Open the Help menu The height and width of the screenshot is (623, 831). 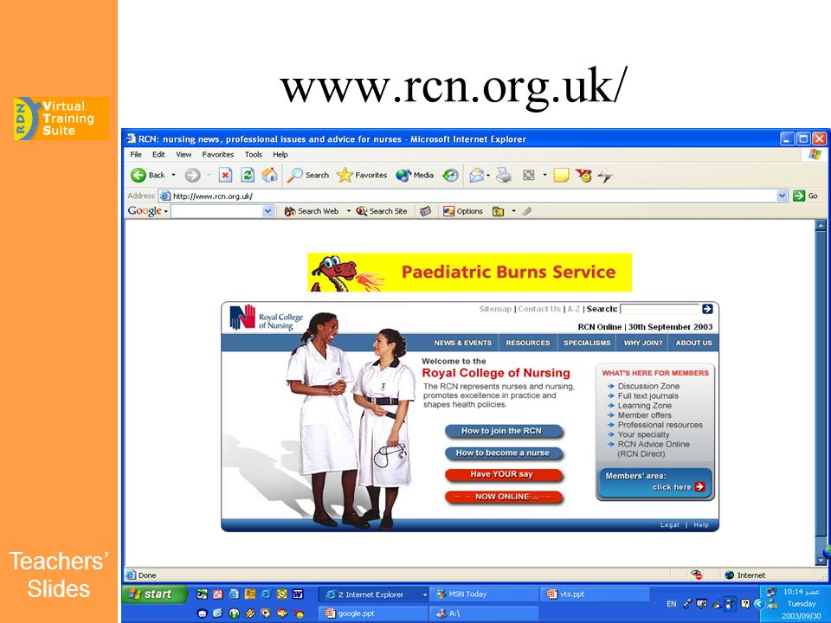[280, 155]
